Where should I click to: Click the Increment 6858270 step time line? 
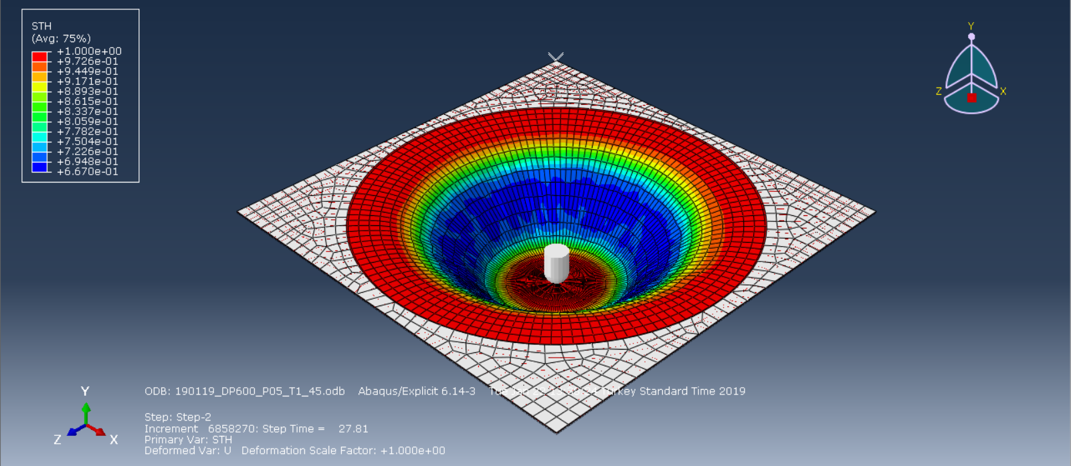(x=256, y=429)
